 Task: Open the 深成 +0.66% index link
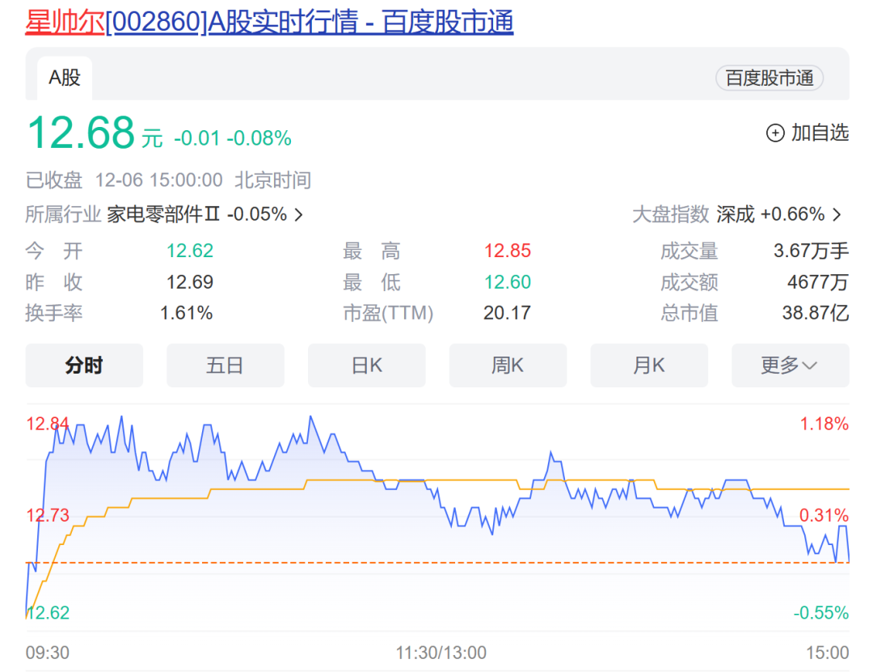tap(770, 214)
